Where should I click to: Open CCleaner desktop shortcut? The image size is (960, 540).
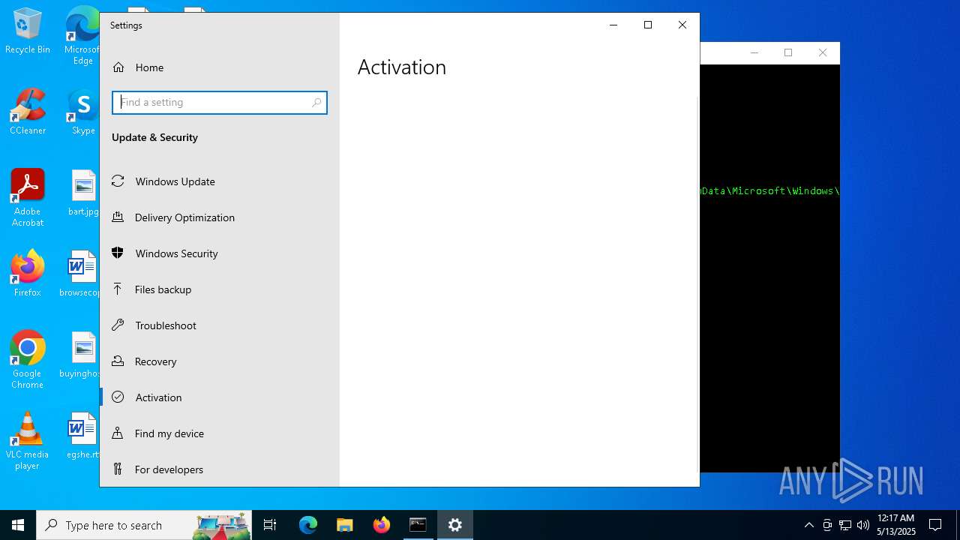point(28,112)
